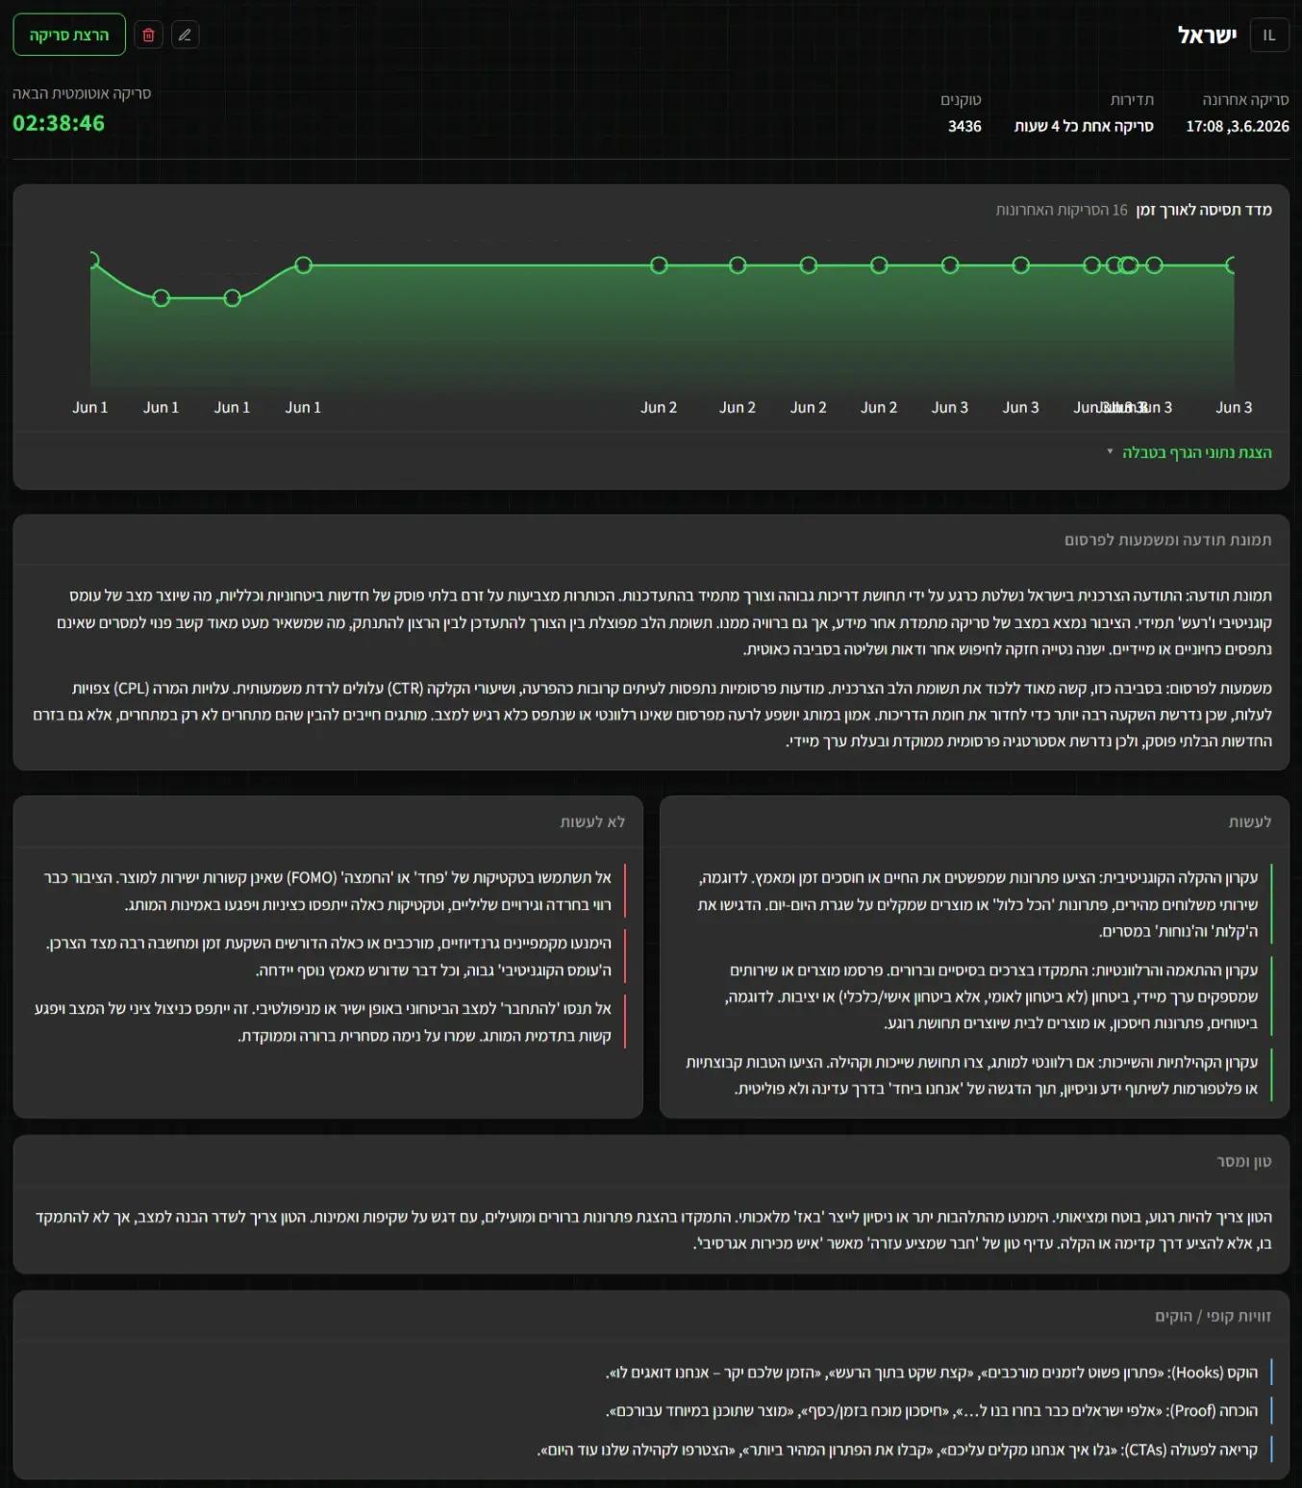Expand הצגת נתוני הגרף בטבלה table view

pyautogui.click(x=1196, y=452)
